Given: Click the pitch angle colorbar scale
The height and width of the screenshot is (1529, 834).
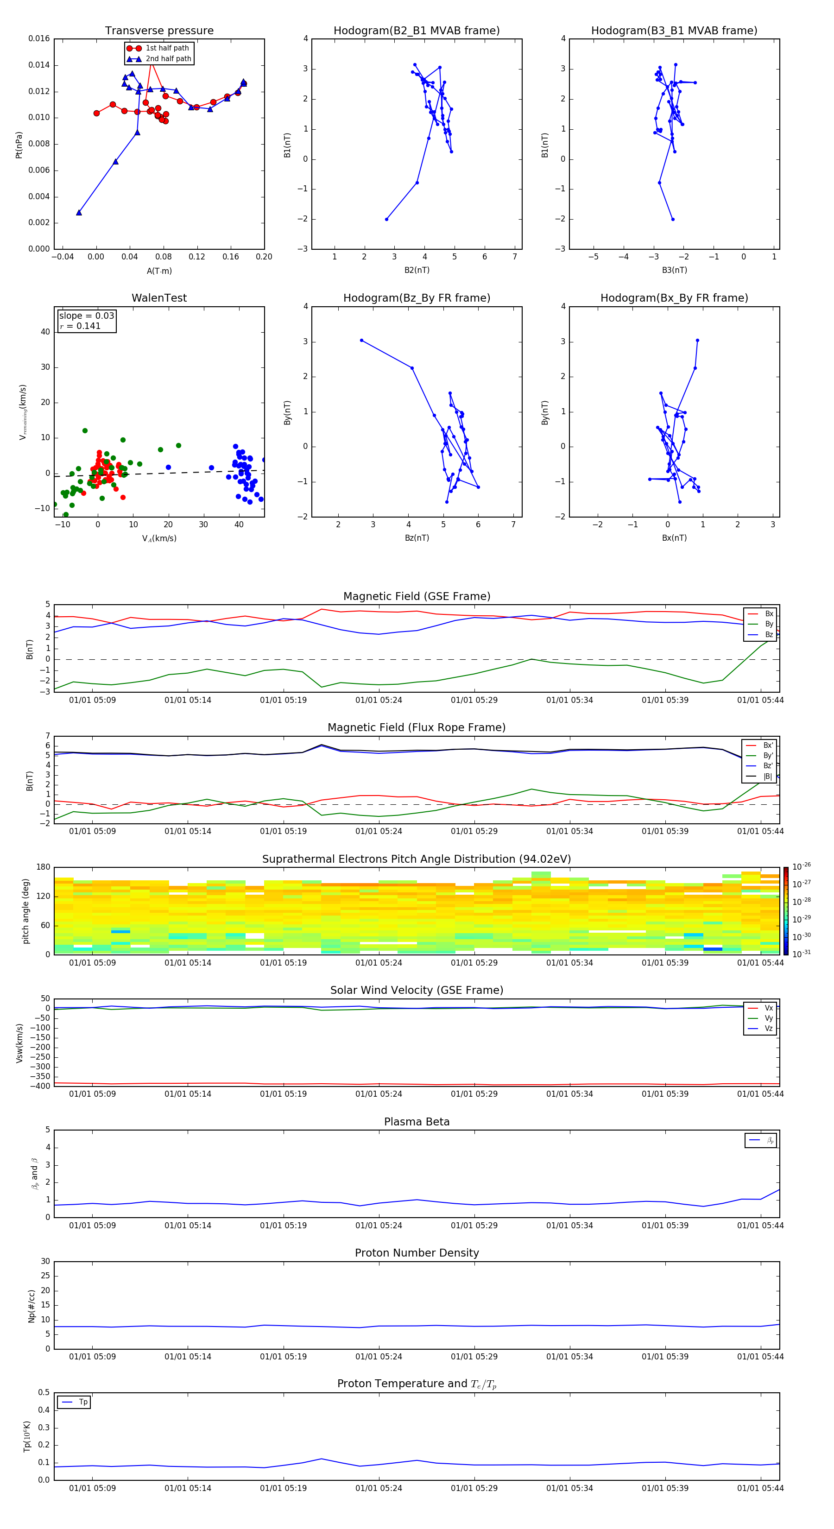Looking at the screenshot, I should click(786, 911).
